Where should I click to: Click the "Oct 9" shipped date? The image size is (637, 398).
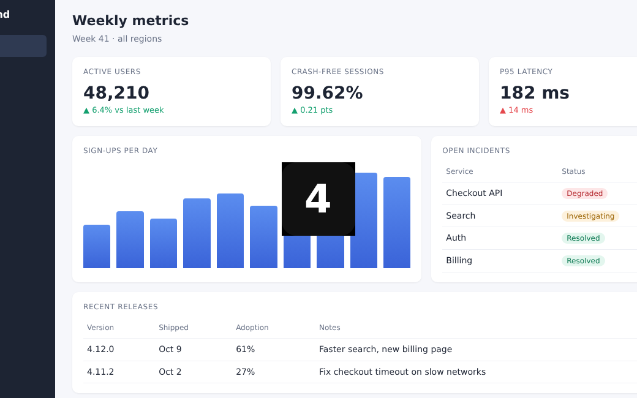[170, 349]
